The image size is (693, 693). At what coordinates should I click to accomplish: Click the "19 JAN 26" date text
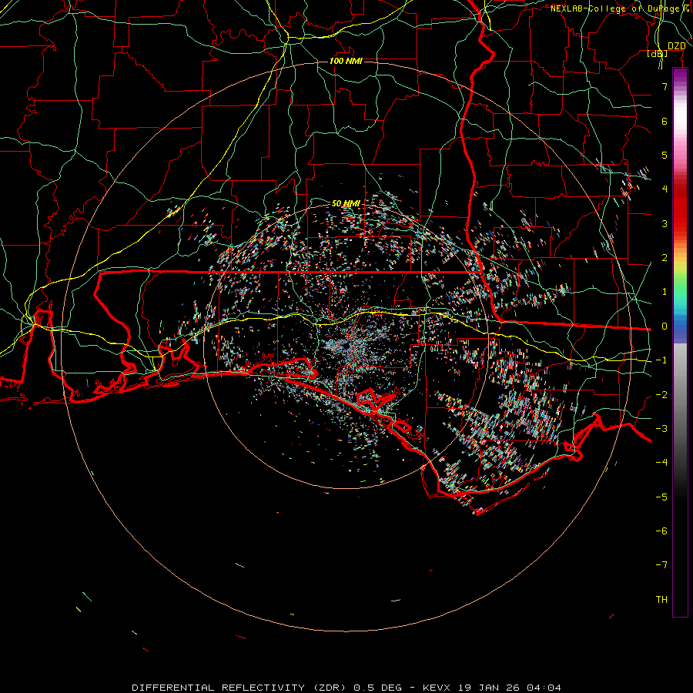pos(488,688)
